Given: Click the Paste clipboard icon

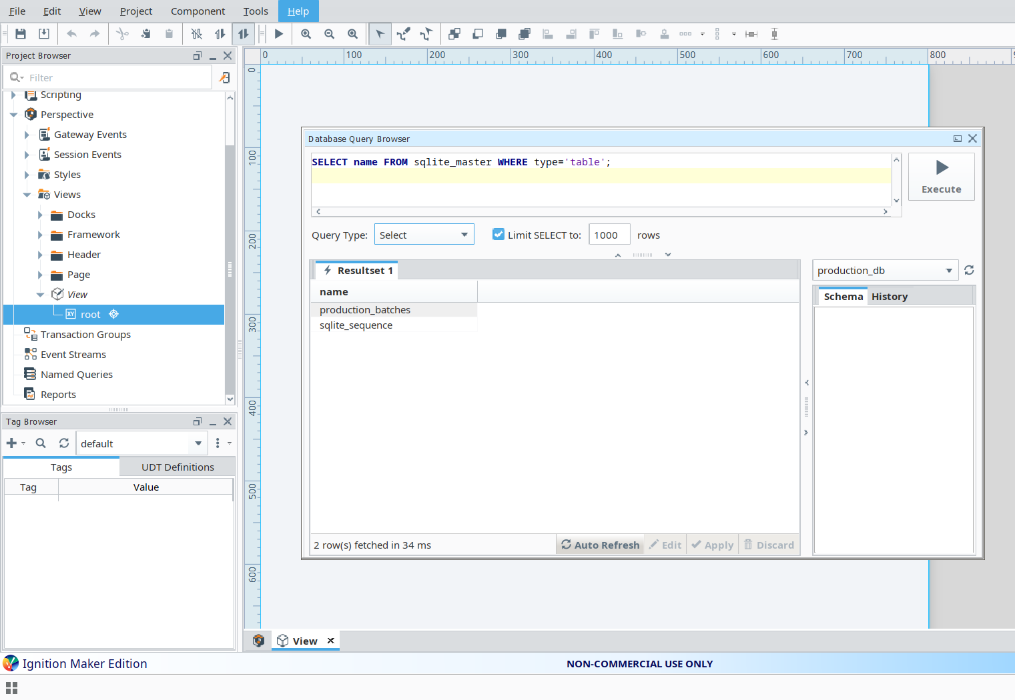Looking at the screenshot, I should [x=169, y=34].
